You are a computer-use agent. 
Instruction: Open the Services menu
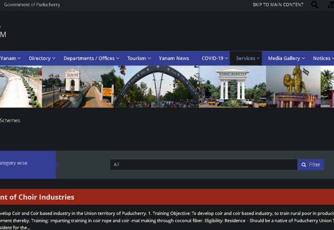[x=248, y=58]
